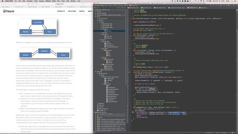Collapse the values folder in the tree
Image resolution: width=238 pixels, height=134 pixels.
click(102, 35)
